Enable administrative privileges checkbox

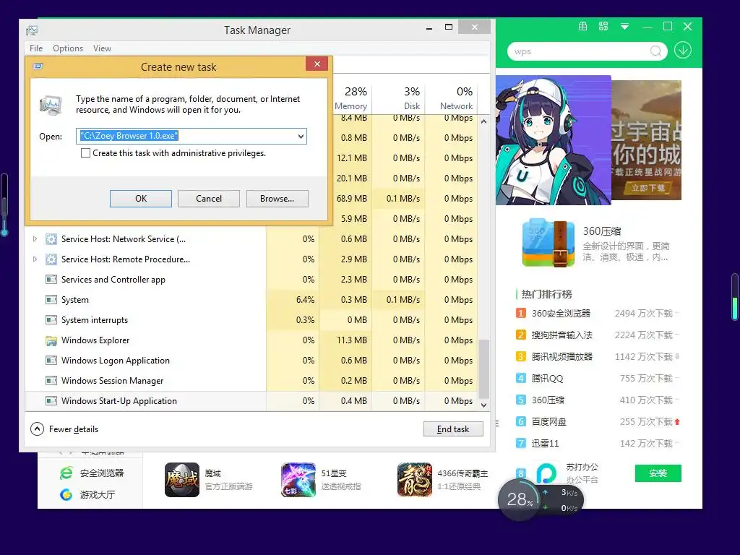tap(85, 153)
